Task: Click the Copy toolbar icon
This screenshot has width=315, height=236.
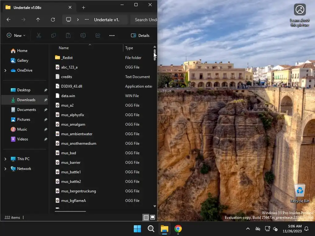Action: 54,36
